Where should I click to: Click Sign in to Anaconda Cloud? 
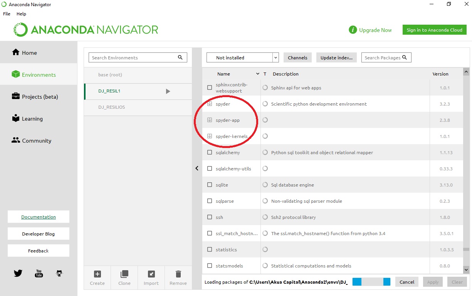pyautogui.click(x=434, y=30)
